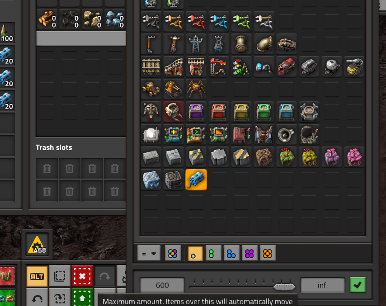
Task: Pick the yellow storage chest
Action: point(241,112)
